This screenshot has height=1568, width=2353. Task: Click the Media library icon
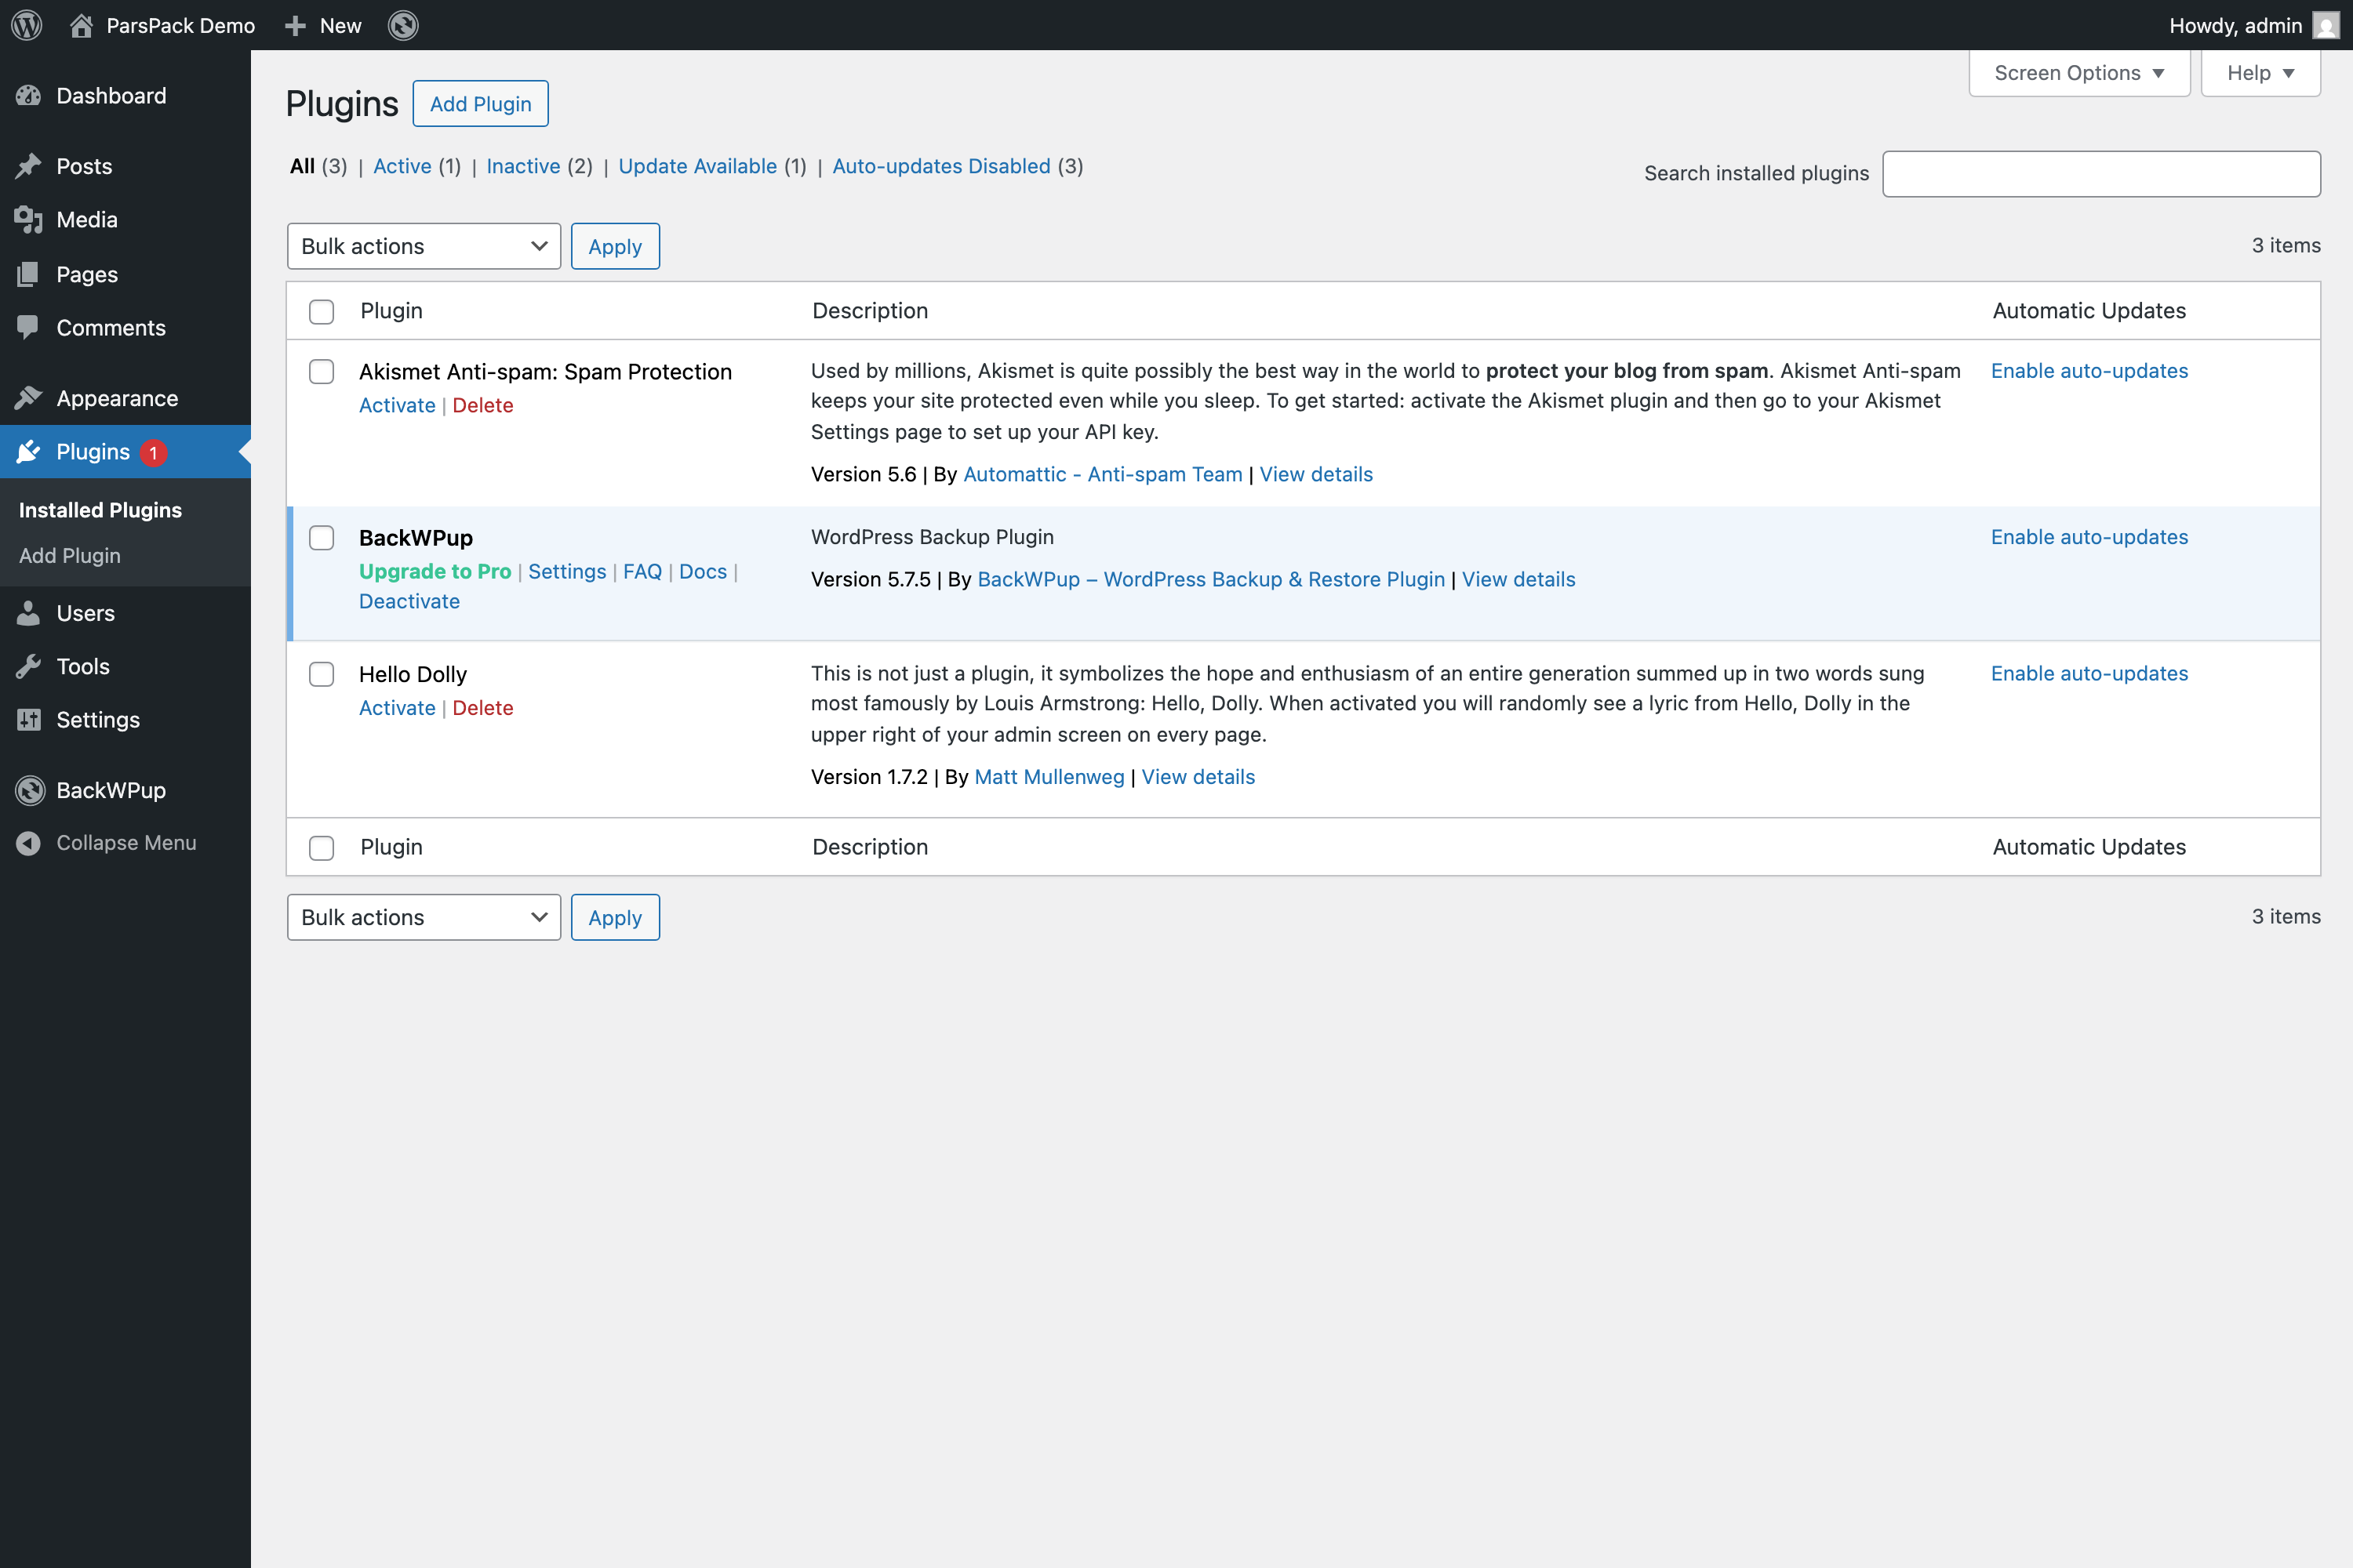click(x=28, y=220)
